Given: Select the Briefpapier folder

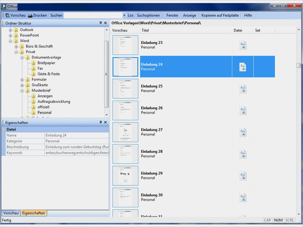Looking at the screenshot, I should [45, 63].
